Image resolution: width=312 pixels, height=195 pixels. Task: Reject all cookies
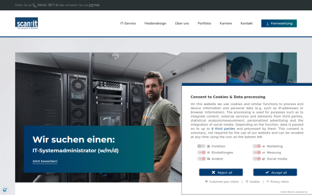[221, 172]
